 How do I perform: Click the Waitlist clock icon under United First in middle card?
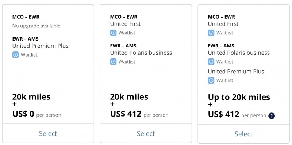point(113,33)
